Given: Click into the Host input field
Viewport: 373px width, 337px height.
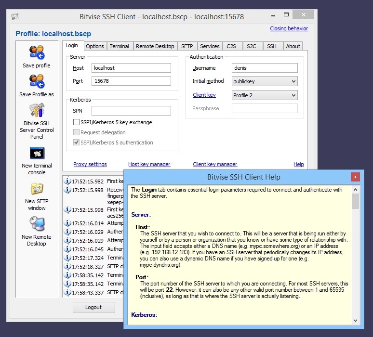Looking at the screenshot, I should click(x=131, y=68).
